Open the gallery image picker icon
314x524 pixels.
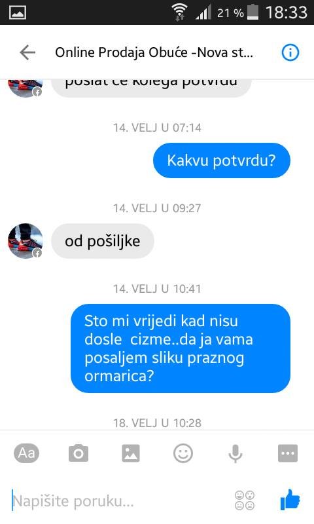click(x=131, y=453)
